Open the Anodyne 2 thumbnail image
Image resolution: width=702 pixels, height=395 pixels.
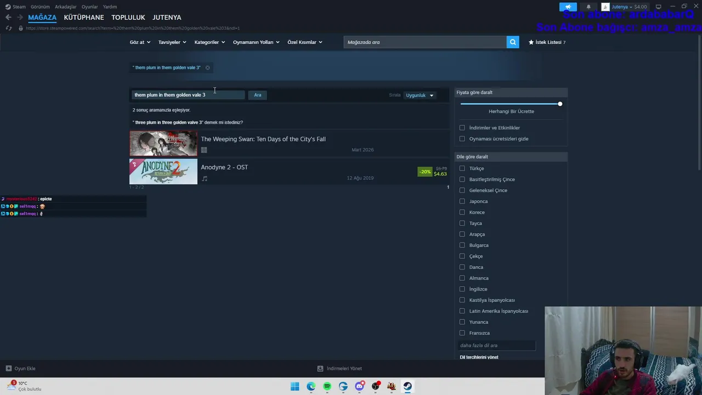[x=163, y=172]
